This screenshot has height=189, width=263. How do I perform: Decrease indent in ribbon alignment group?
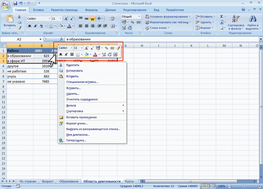pos(99,26)
